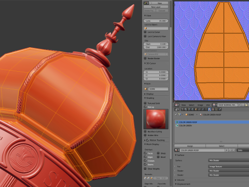This screenshot has width=249, height=187.
Task: Enable the Show Weights checkbox
Action: click(x=145, y=168)
